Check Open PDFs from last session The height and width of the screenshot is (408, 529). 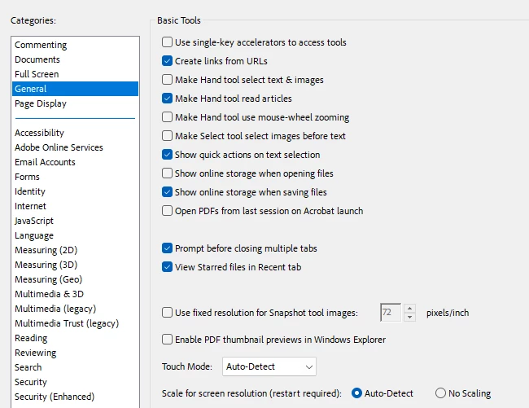(168, 211)
